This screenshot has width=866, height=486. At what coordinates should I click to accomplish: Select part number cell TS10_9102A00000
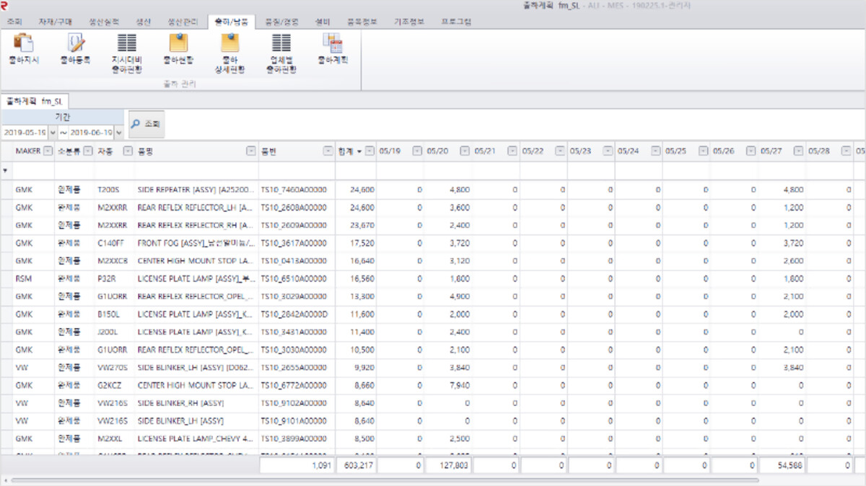point(295,402)
